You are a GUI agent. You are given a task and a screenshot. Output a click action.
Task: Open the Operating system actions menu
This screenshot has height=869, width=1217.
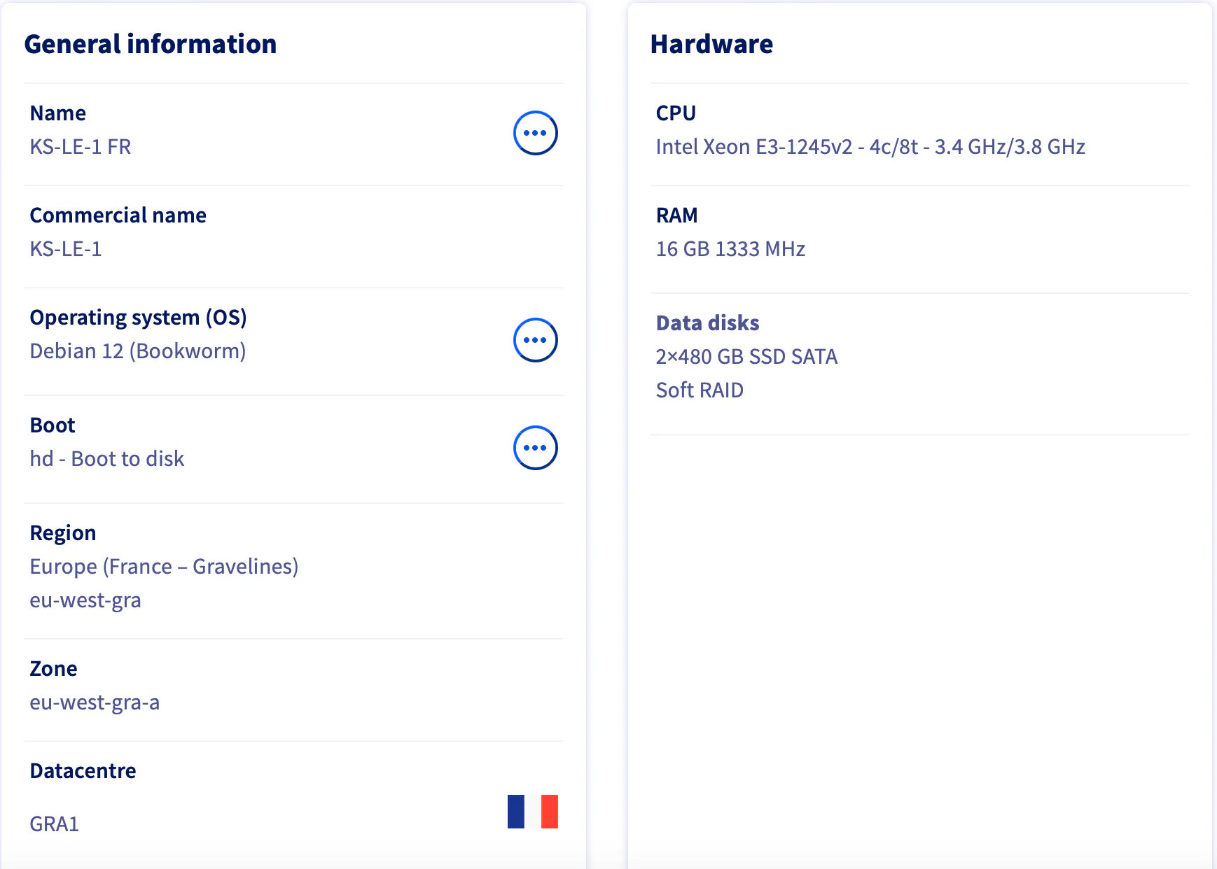coord(535,340)
